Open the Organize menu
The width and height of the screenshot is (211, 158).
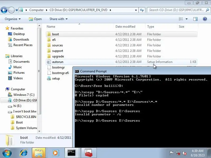click(13, 19)
